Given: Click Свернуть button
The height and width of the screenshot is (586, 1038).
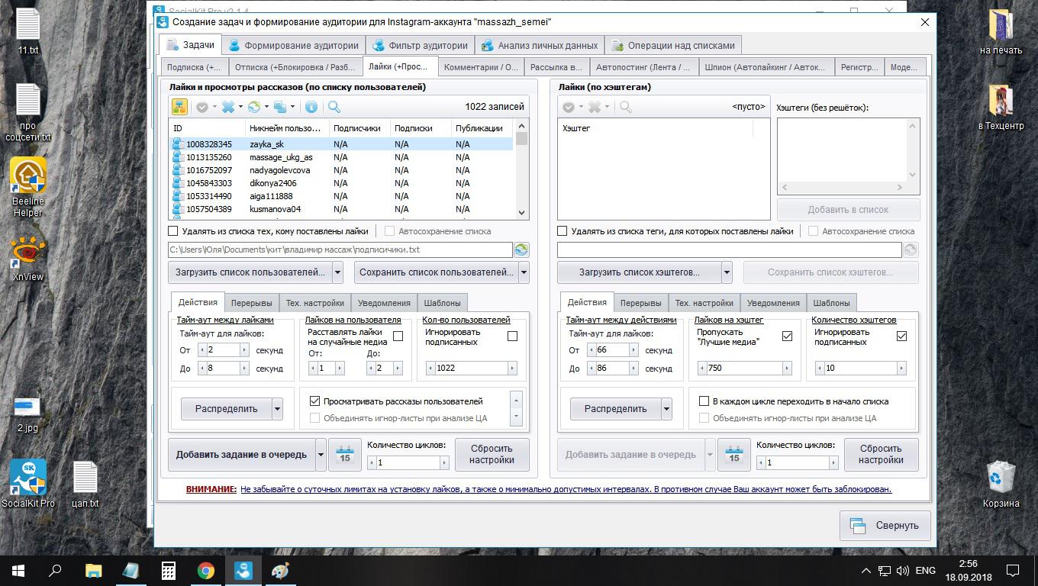Looking at the screenshot, I should coord(885,526).
